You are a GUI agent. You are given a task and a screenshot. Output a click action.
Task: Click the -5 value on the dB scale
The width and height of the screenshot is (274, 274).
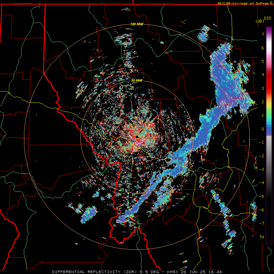tap(262, 197)
